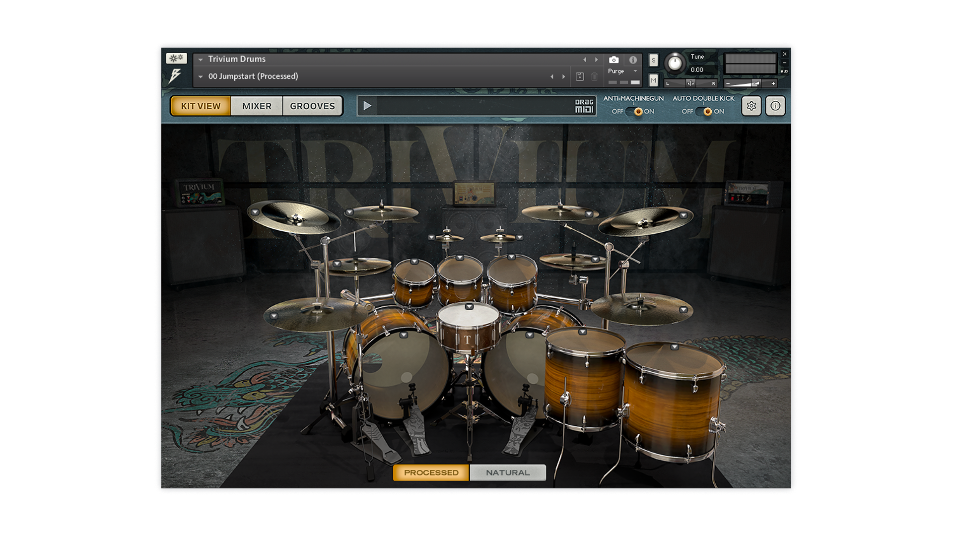Image resolution: width=953 pixels, height=536 pixels.
Task: Expand the Trivium Drums instrument dropdown
Action: (201, 60)
